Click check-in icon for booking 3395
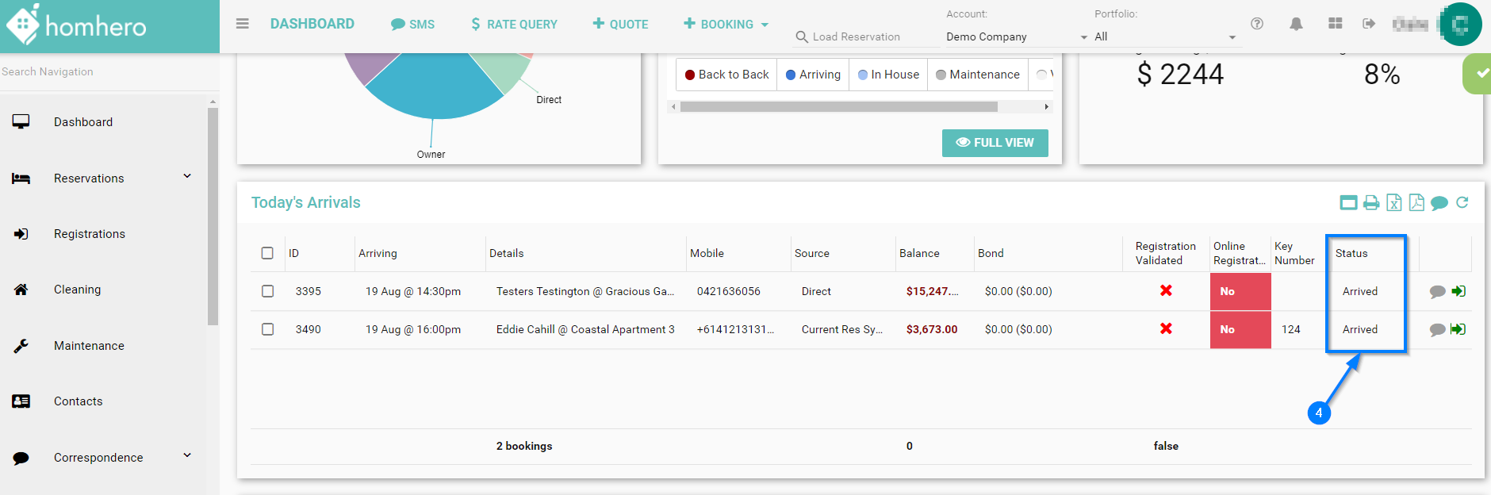 (x=1458, y=291)
